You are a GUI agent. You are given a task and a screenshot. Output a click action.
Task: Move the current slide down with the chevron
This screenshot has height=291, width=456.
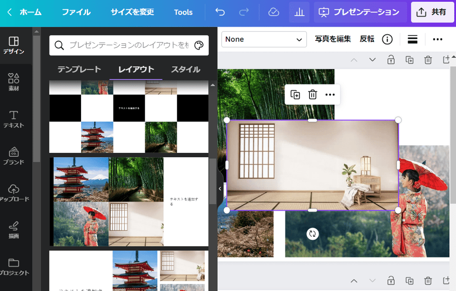372,60
